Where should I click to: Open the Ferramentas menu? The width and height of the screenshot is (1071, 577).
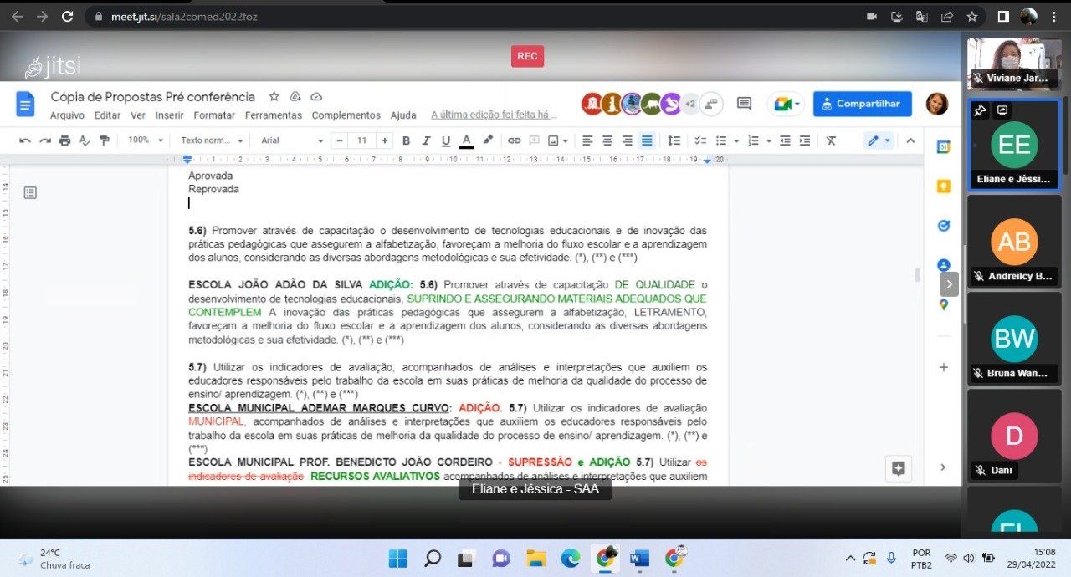click(x=273, y=115)
